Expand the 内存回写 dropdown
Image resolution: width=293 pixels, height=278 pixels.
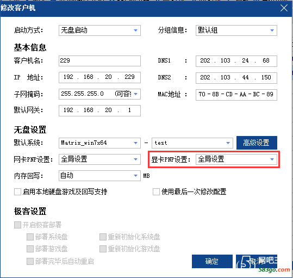[x=99, y=176]
